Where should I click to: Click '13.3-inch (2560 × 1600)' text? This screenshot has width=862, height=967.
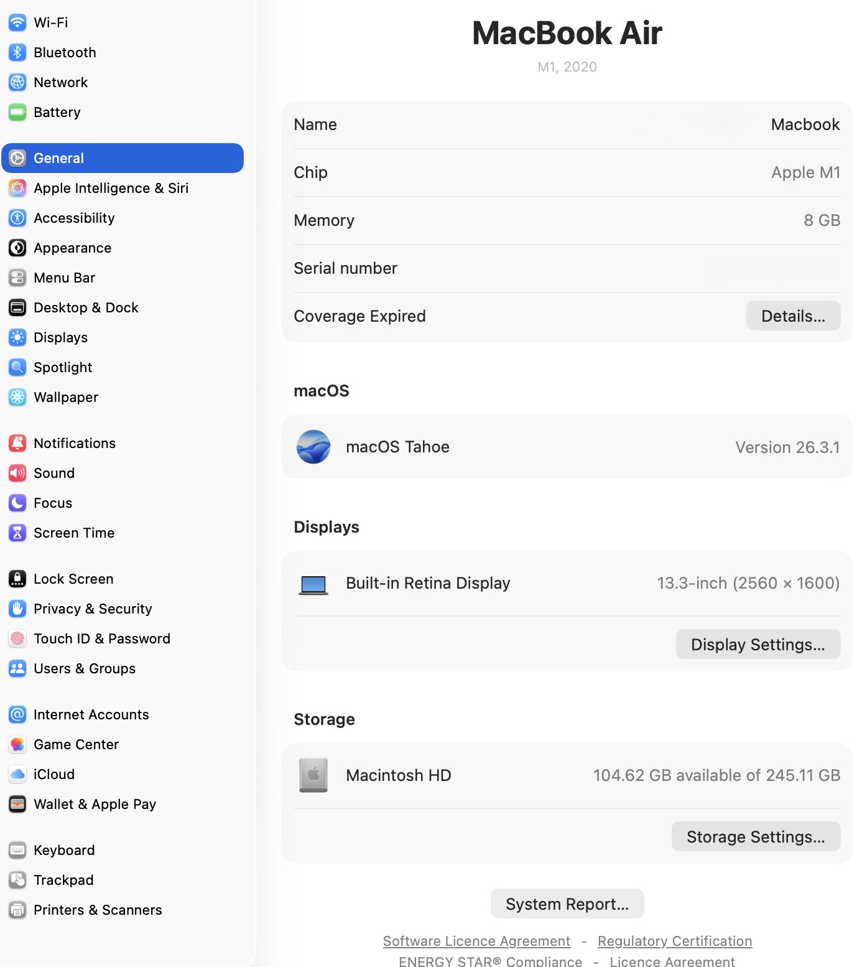click(x=748, y=583)
